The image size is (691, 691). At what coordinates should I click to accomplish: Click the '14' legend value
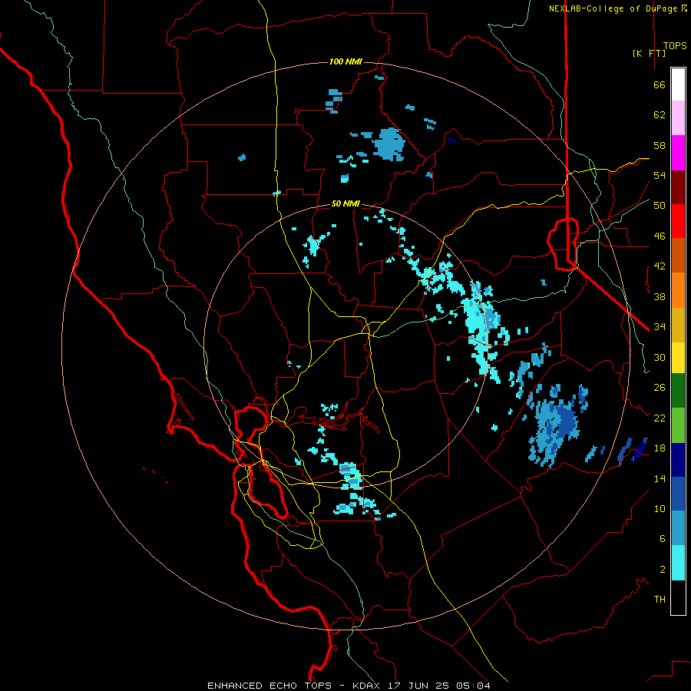[x=660, y=478]
